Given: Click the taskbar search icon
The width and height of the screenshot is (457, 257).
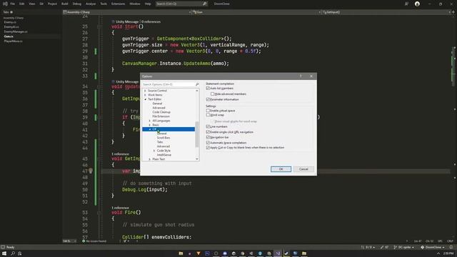Looking at the screenshot, I should click(13, 253).
